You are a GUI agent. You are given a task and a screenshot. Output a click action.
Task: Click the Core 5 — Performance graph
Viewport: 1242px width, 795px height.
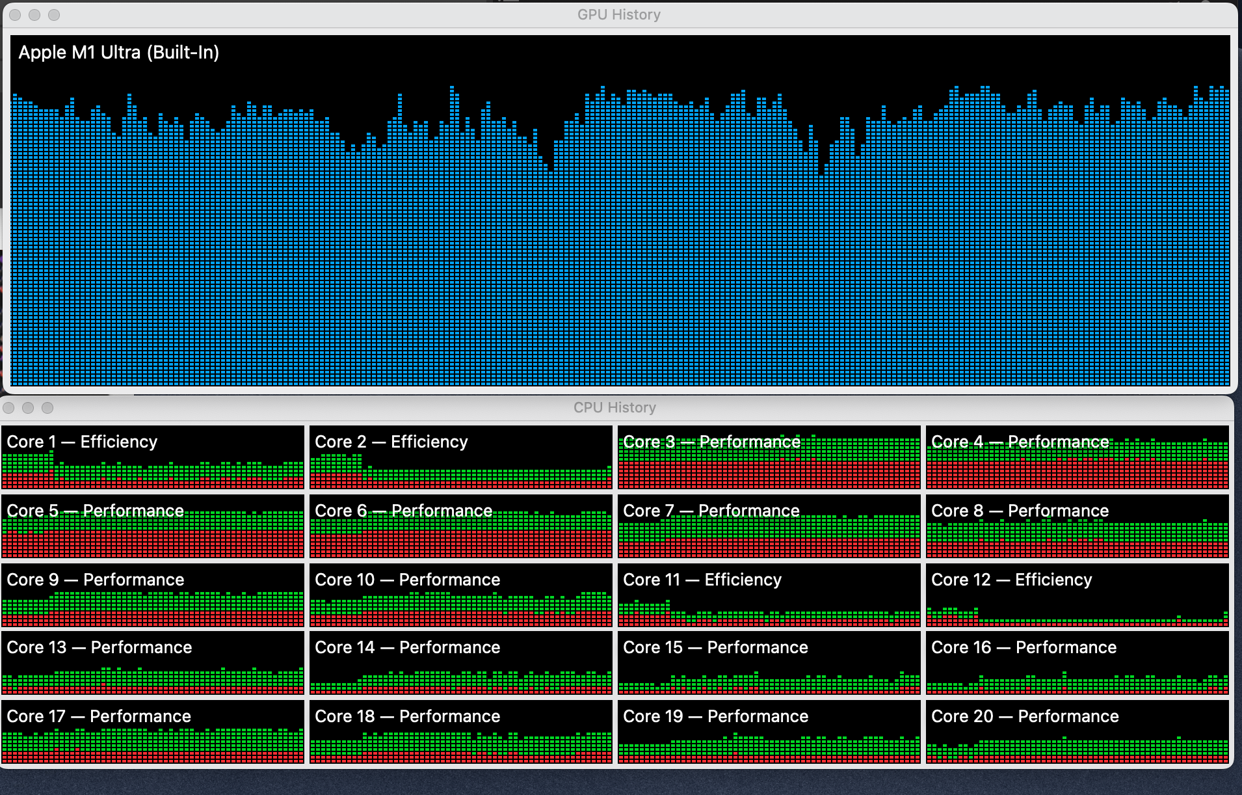(x=153, y=526)
